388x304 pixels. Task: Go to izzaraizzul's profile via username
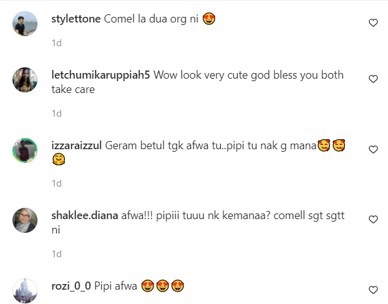tap(77, 145)
